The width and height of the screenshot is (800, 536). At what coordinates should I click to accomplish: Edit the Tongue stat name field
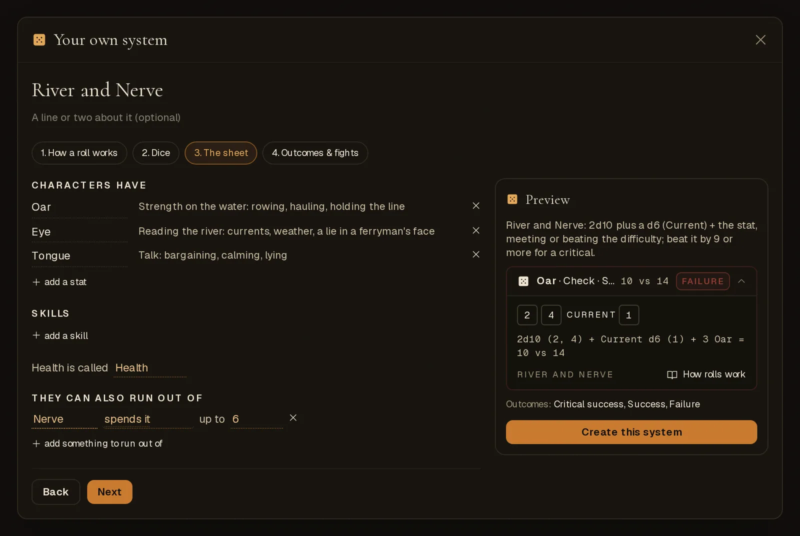pyautogui.click(x=79, y=255)
